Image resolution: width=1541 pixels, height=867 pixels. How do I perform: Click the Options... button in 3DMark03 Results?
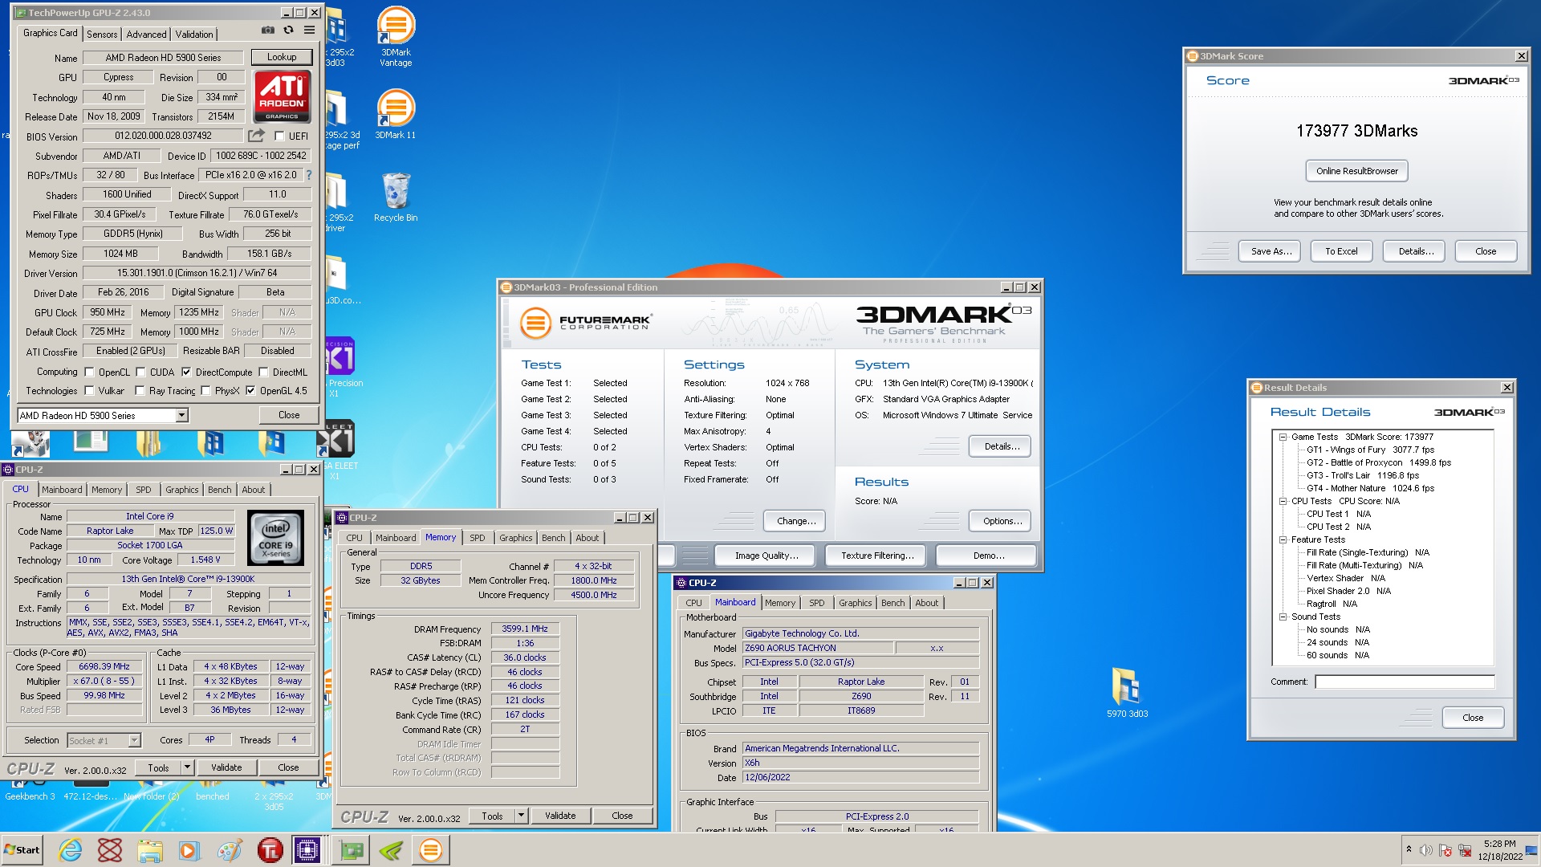click(1002, 521)
